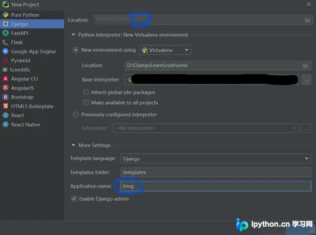Open the Virtualenv environment type dropdown

tap(165, 50)
